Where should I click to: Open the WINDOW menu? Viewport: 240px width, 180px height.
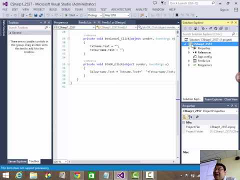coord(158,9)
